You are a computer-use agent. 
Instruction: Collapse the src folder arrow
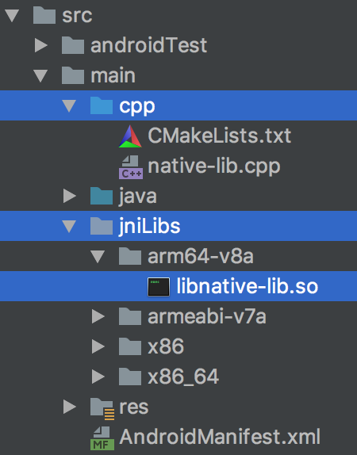pyautogui.click(x=12, y=15)
